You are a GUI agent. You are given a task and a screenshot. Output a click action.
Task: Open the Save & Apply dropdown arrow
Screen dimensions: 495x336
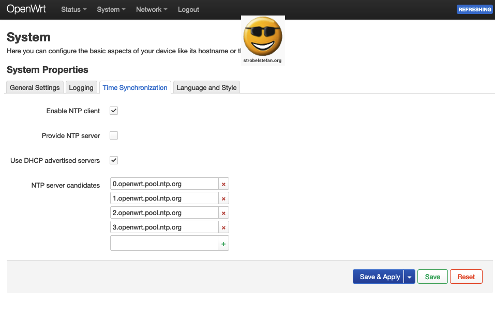coord(410,277)
